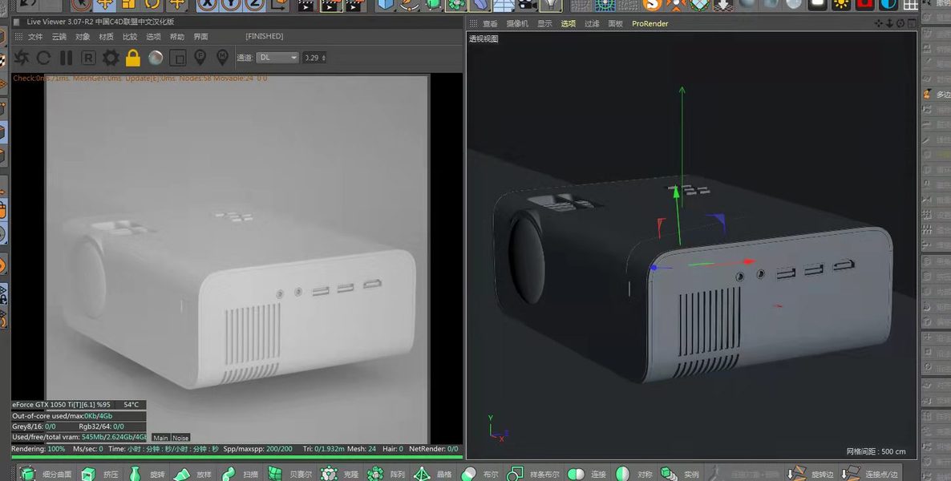Click render to picture viewer clapperboard
This screenshot has width=951, height=481.
click(330, 5)
